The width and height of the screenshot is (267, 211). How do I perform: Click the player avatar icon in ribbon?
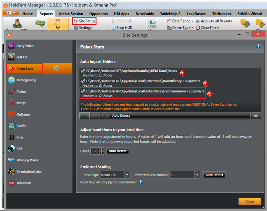pos(17,24)
